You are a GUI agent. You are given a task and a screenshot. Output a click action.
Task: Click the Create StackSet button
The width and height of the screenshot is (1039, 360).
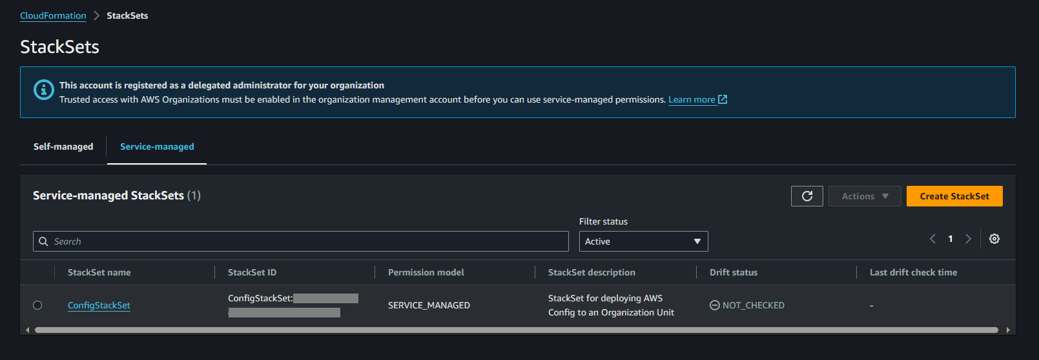[x=954, y=196]
